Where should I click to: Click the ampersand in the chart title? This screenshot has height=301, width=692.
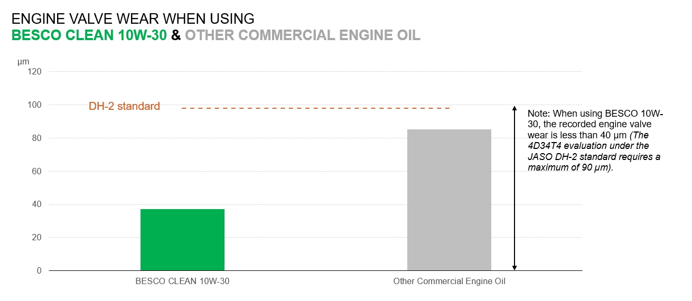176,35
